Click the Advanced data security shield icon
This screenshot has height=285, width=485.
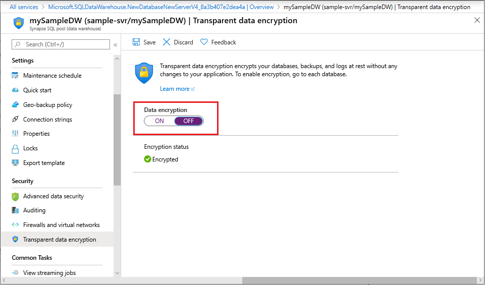click(15, 196)
